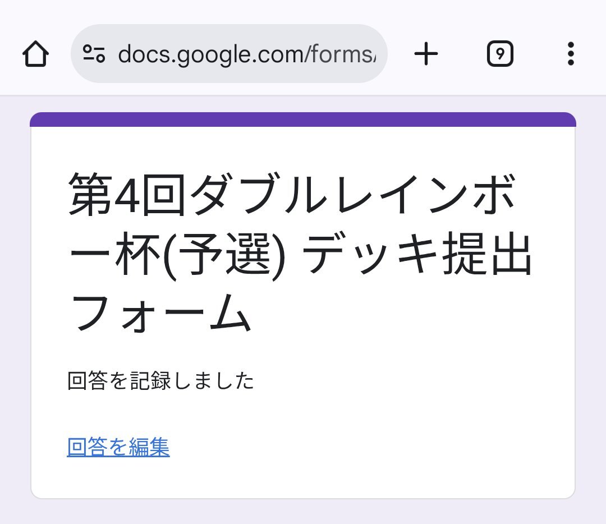Click the docs.google.com portion of the URL
This screenshot has width=606, height=524.
tap(210, 54)
